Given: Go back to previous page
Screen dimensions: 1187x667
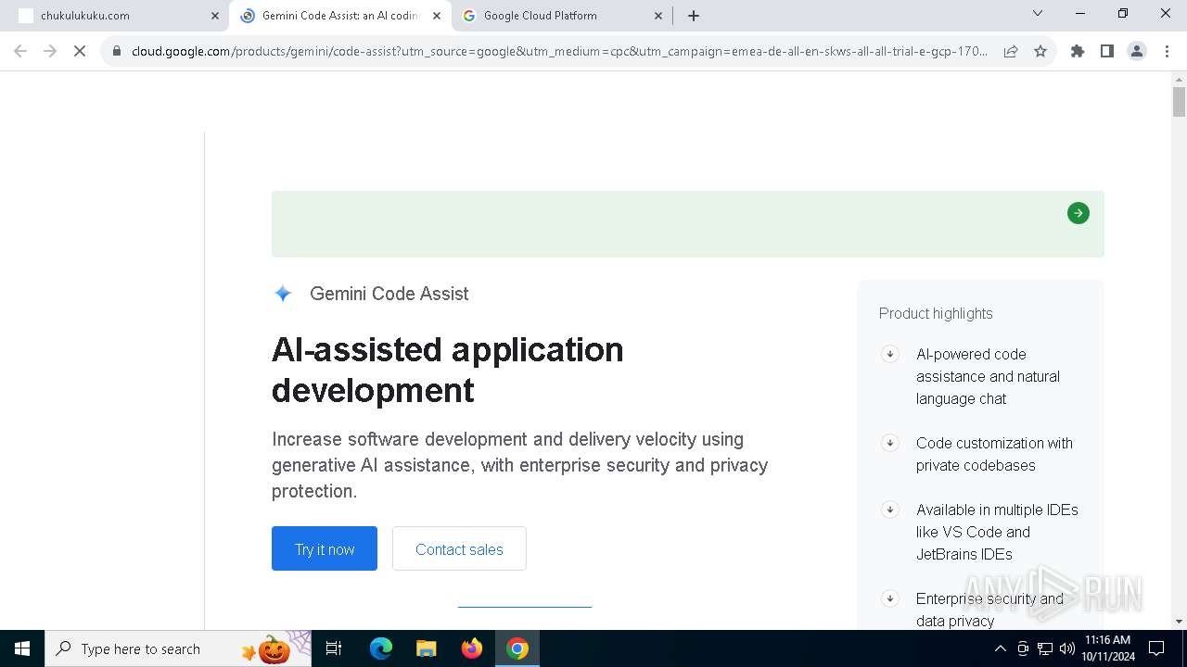Looking at the screenshot, I should coord(20,52).
